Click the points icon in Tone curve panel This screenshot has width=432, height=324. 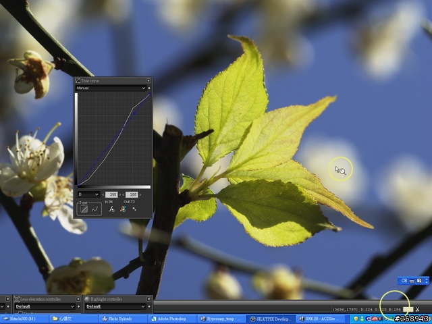tap(134, 209)
